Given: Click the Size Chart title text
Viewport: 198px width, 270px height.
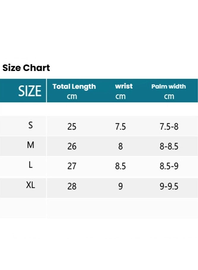Looking at the screenshot, I should 26,68.
